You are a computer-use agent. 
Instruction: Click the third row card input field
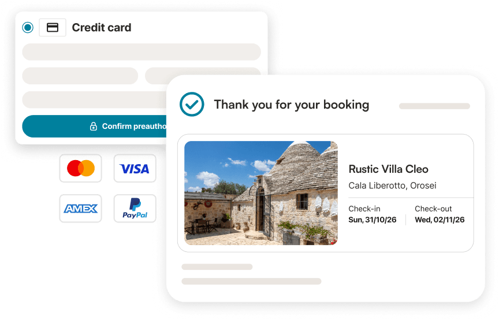coord(95,99)
